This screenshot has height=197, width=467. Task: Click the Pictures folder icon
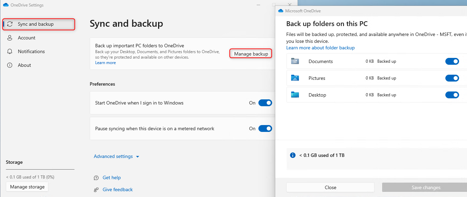295,78
